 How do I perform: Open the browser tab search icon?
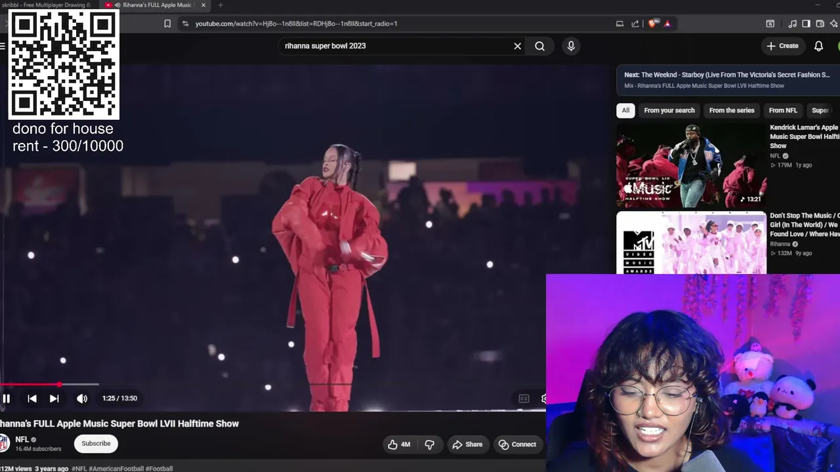click(770, 24)
